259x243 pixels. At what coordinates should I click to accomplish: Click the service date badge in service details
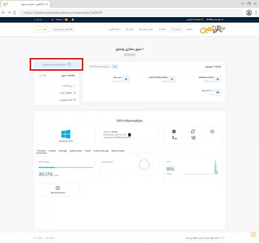[x=99, y=67]
